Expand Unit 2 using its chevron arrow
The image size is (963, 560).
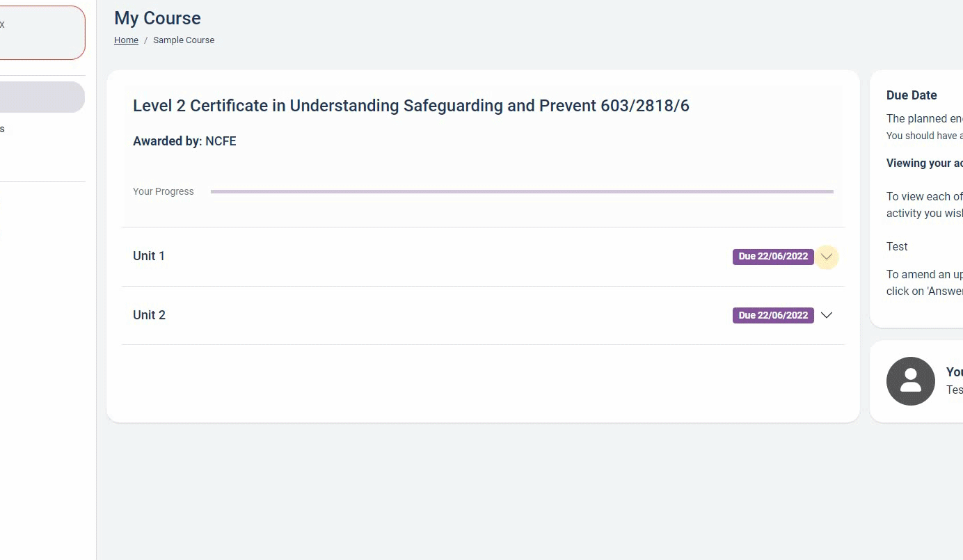tap(827, 315)
